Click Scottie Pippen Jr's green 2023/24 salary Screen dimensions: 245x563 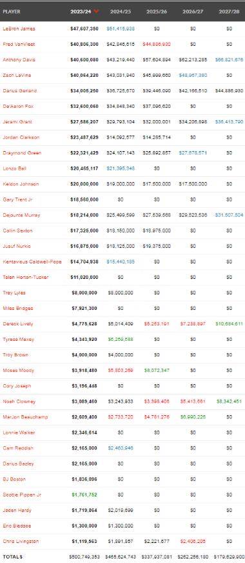pyautogui.click(x=84, y=495)
